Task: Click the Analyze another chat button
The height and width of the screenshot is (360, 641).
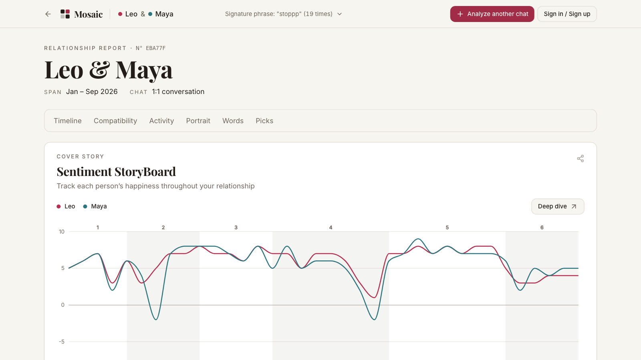Action: (492, 14)
